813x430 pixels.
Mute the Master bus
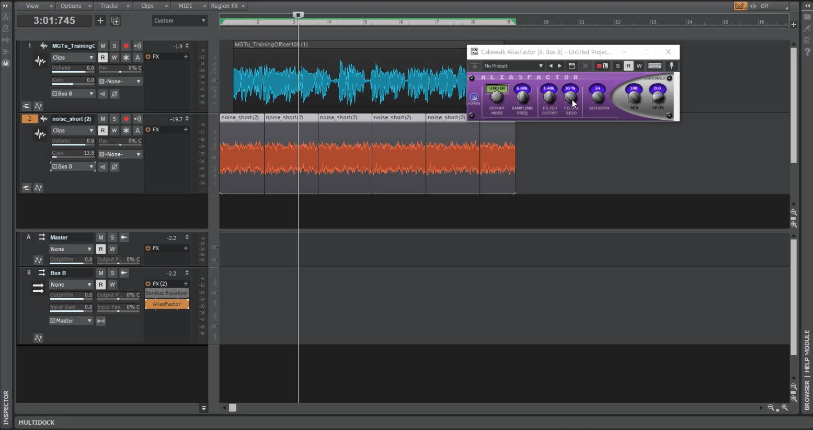point(101,237)
